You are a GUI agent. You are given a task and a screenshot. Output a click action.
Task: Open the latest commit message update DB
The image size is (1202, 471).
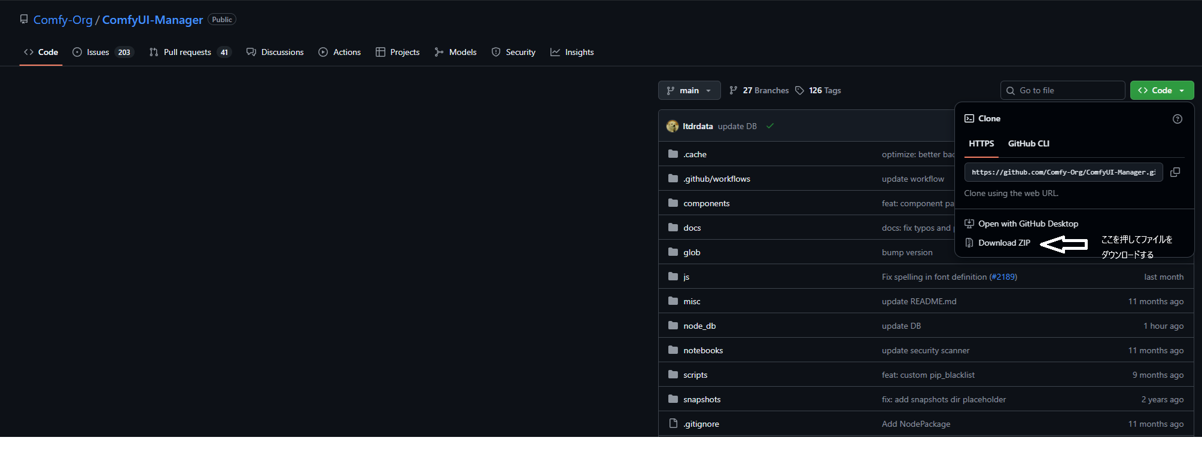point(737,126)
